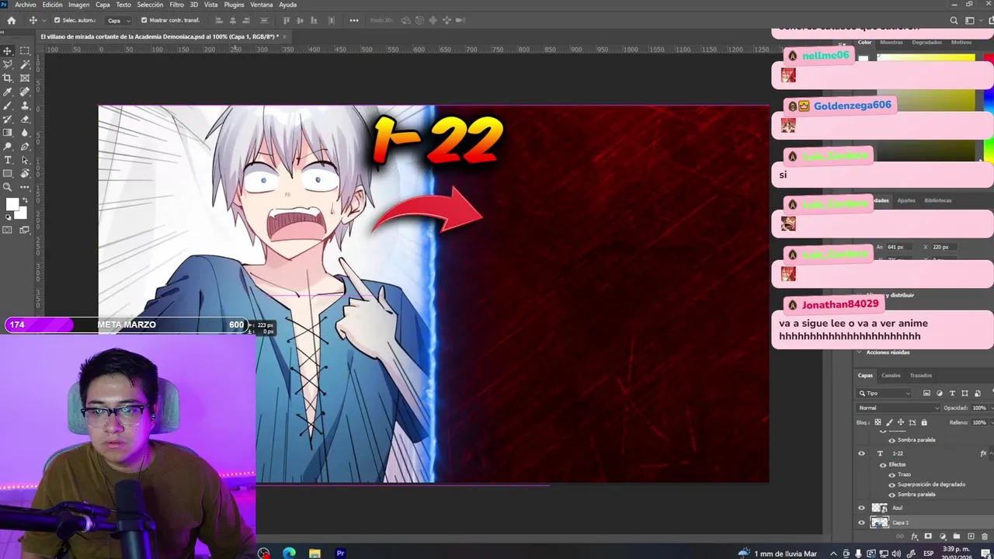Select the Gradient tool

click(x=8, y=133)
